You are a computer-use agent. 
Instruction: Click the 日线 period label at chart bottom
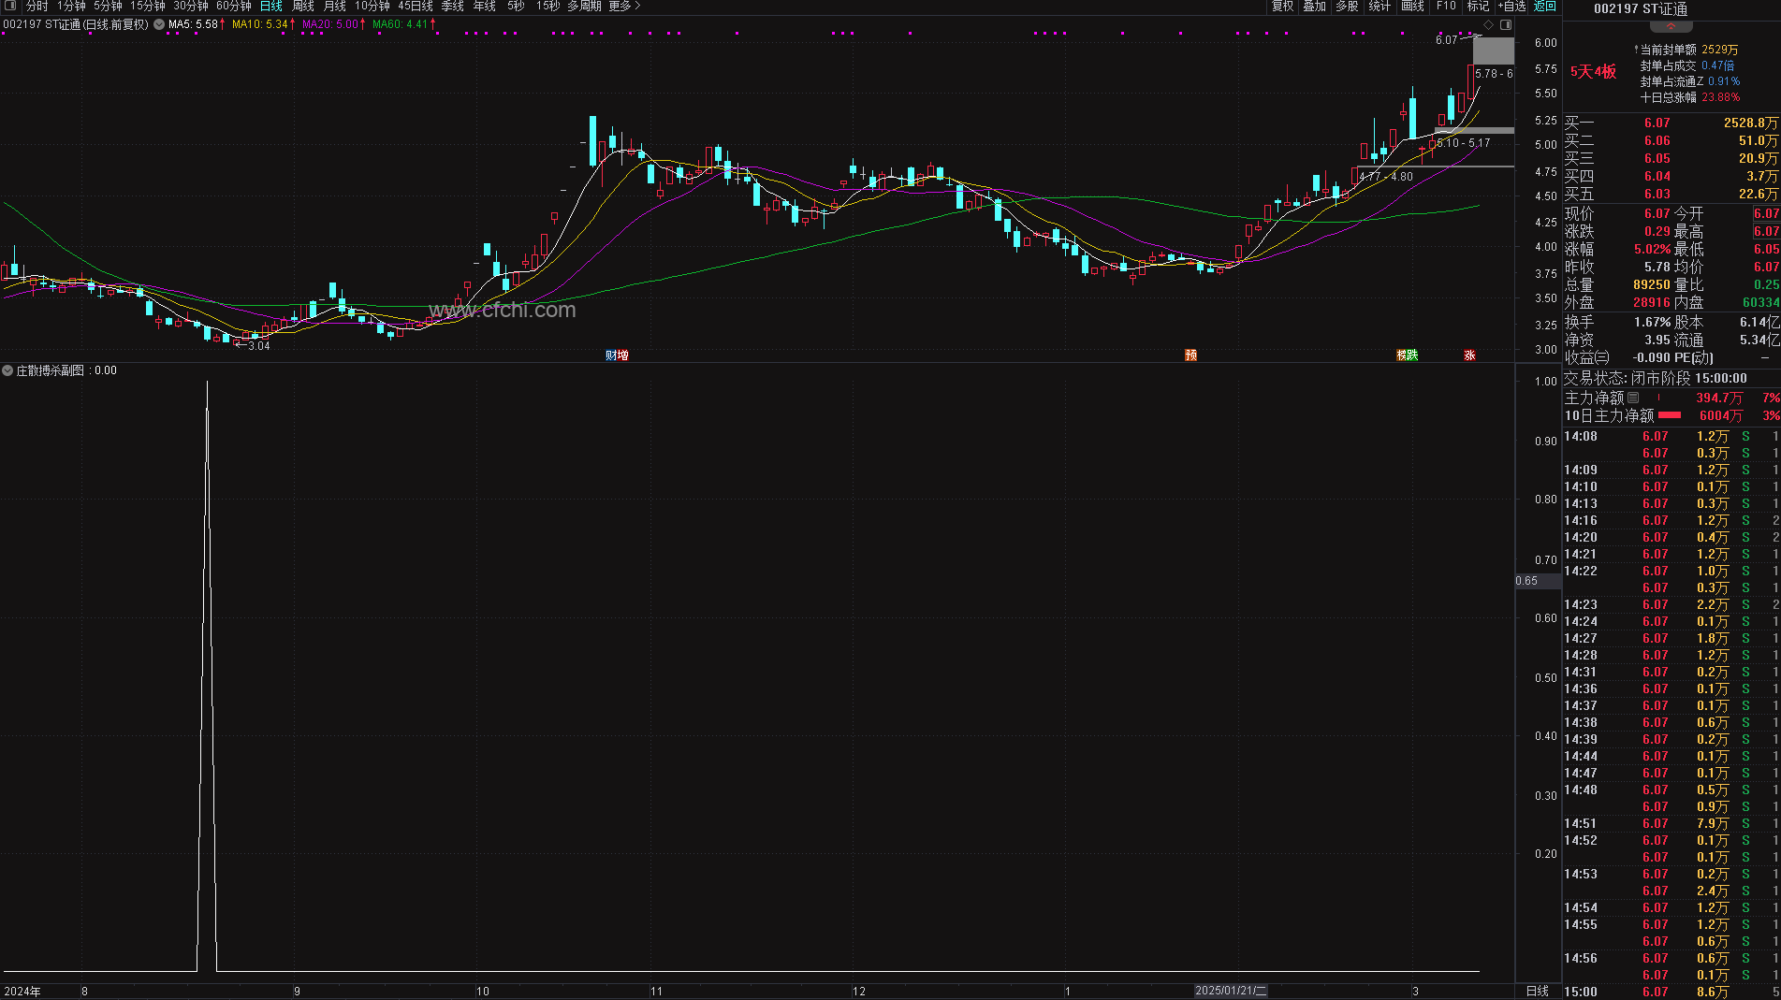tap(1538, 991)
